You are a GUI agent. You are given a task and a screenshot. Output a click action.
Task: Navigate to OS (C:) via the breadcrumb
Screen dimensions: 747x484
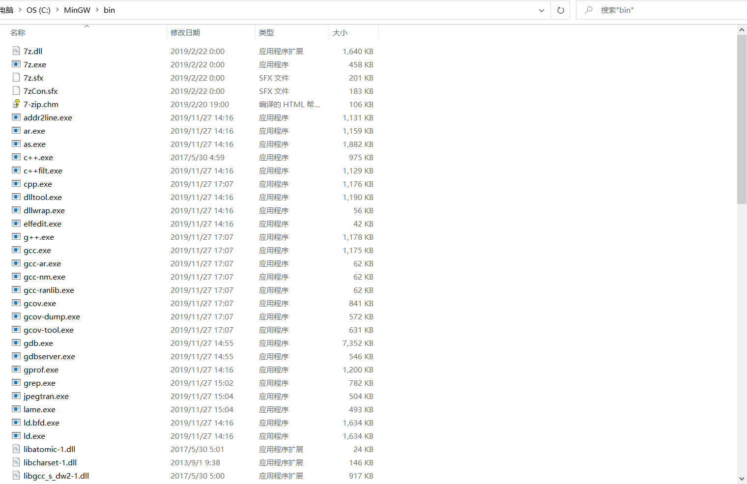pyautogui.click(x=38, y=10)
